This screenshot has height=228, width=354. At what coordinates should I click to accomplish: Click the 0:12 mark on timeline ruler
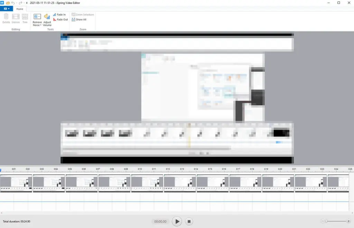(168, 169)
